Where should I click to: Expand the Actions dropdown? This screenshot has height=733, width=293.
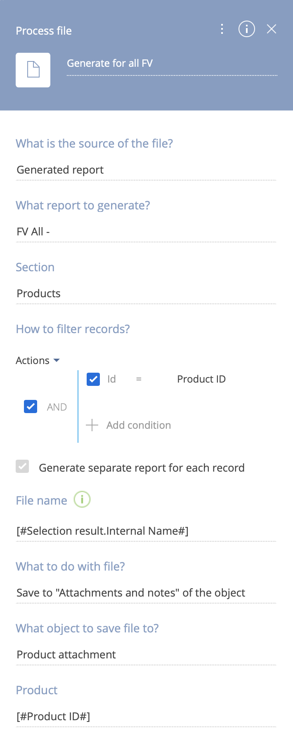38,361
